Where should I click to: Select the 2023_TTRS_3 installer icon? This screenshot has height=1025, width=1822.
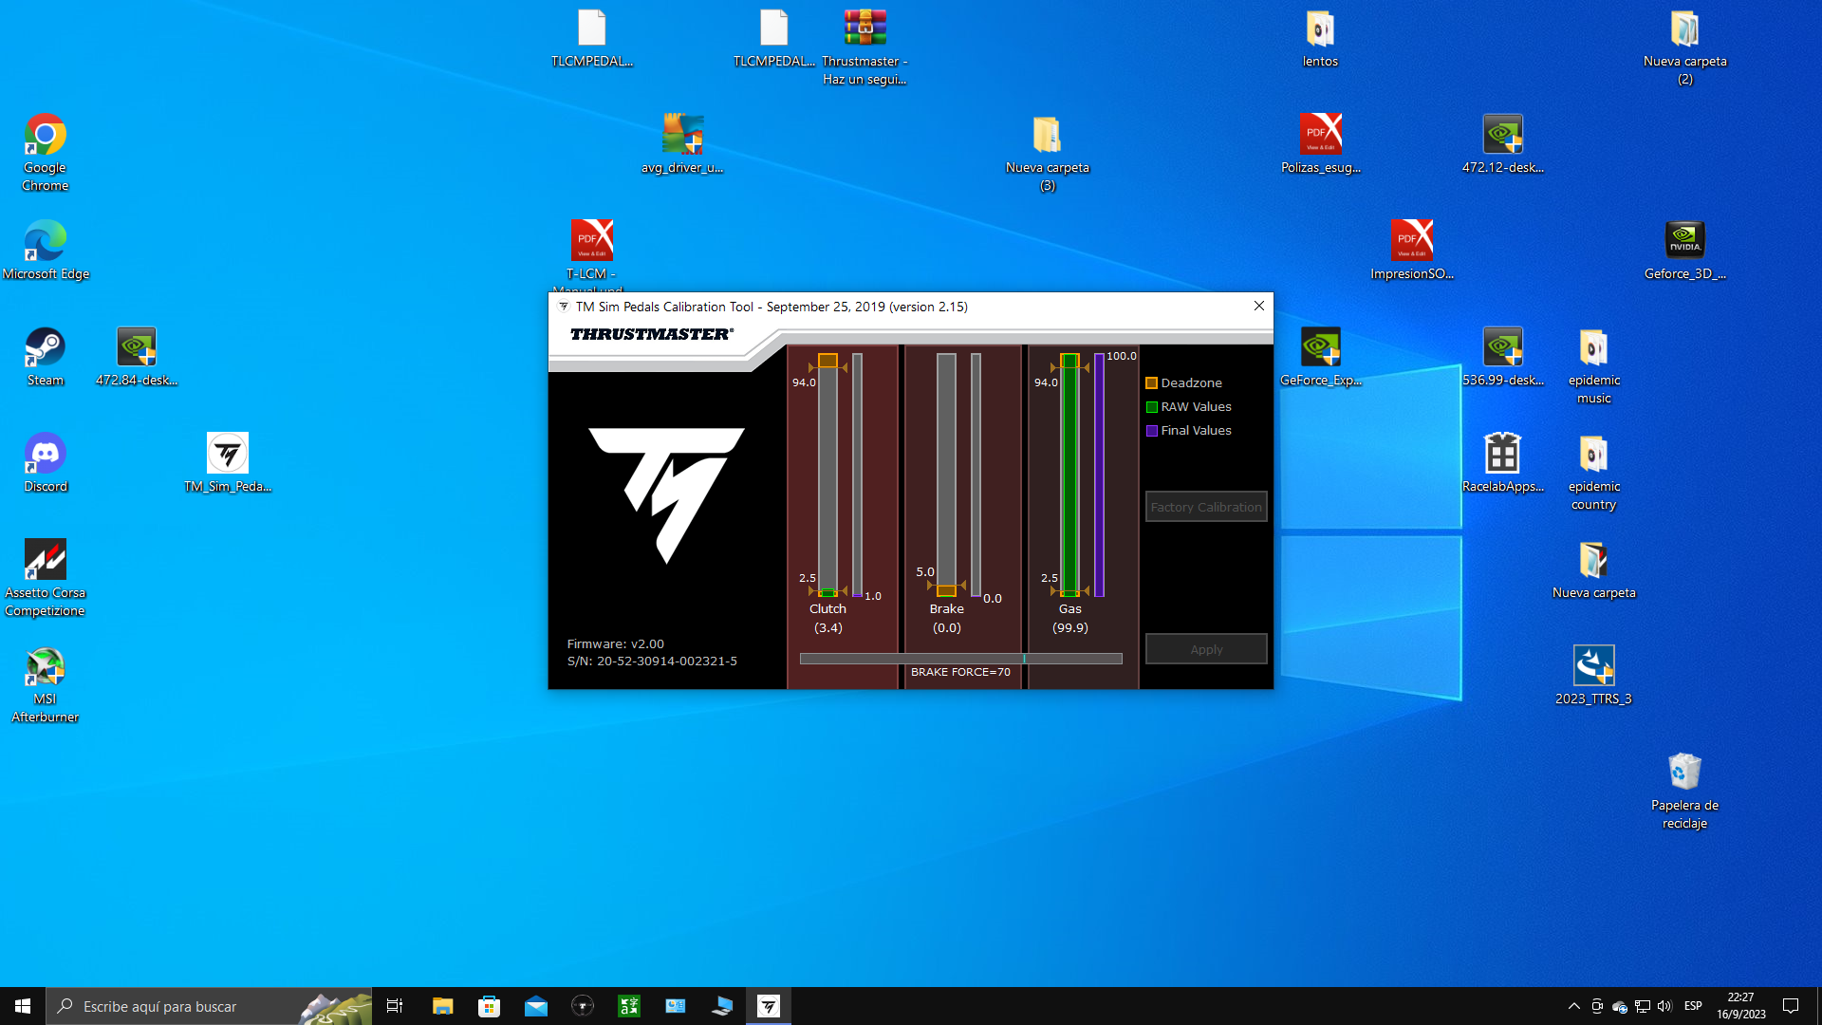[1593, 676]
